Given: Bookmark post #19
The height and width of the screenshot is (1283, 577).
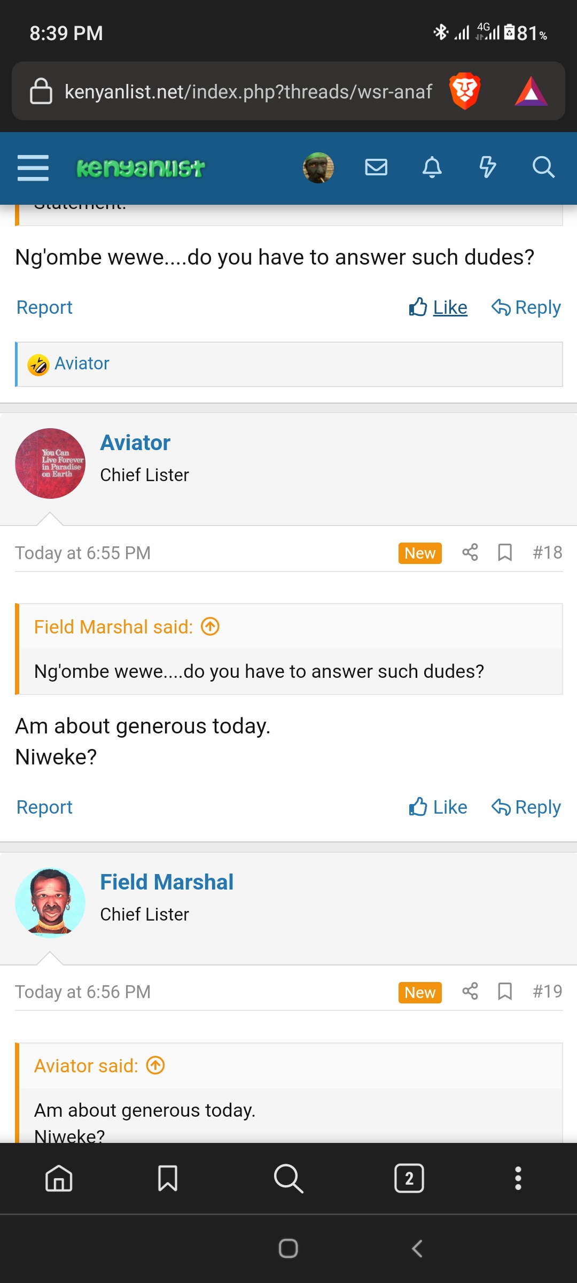Looking at the screenshot, I should pos(505,992).
